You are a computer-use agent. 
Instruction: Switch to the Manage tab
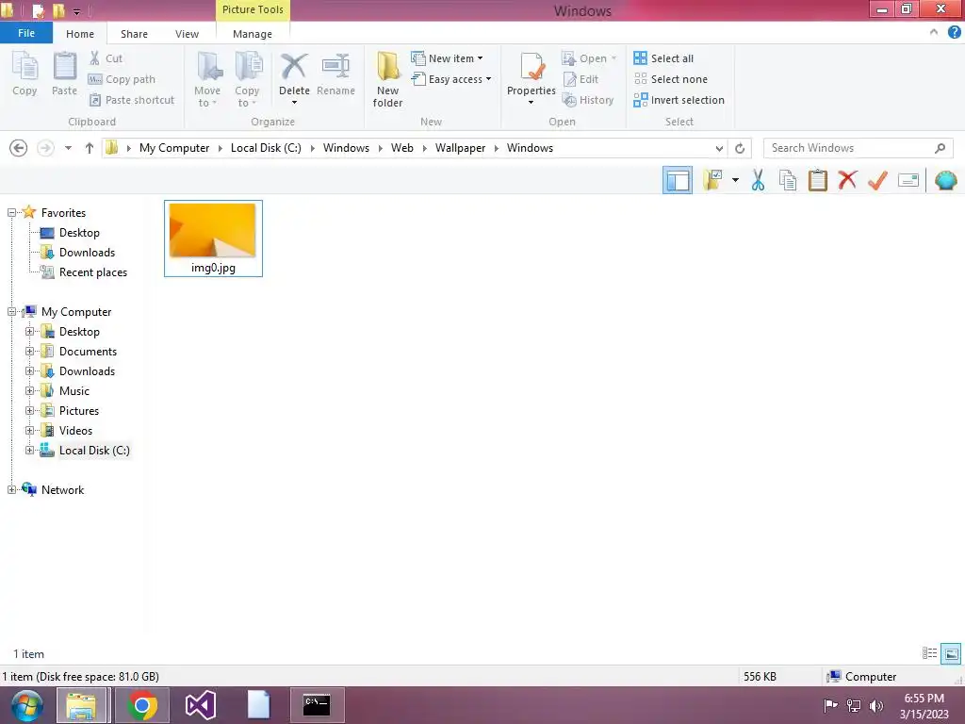click(253, 34)
